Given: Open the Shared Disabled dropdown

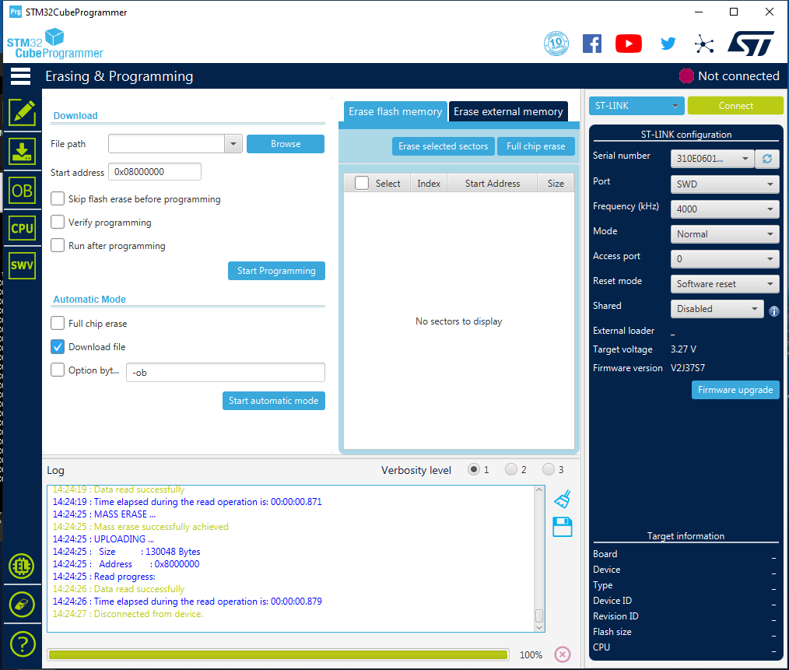Looking at the screenshot, I should pos(717,309).
